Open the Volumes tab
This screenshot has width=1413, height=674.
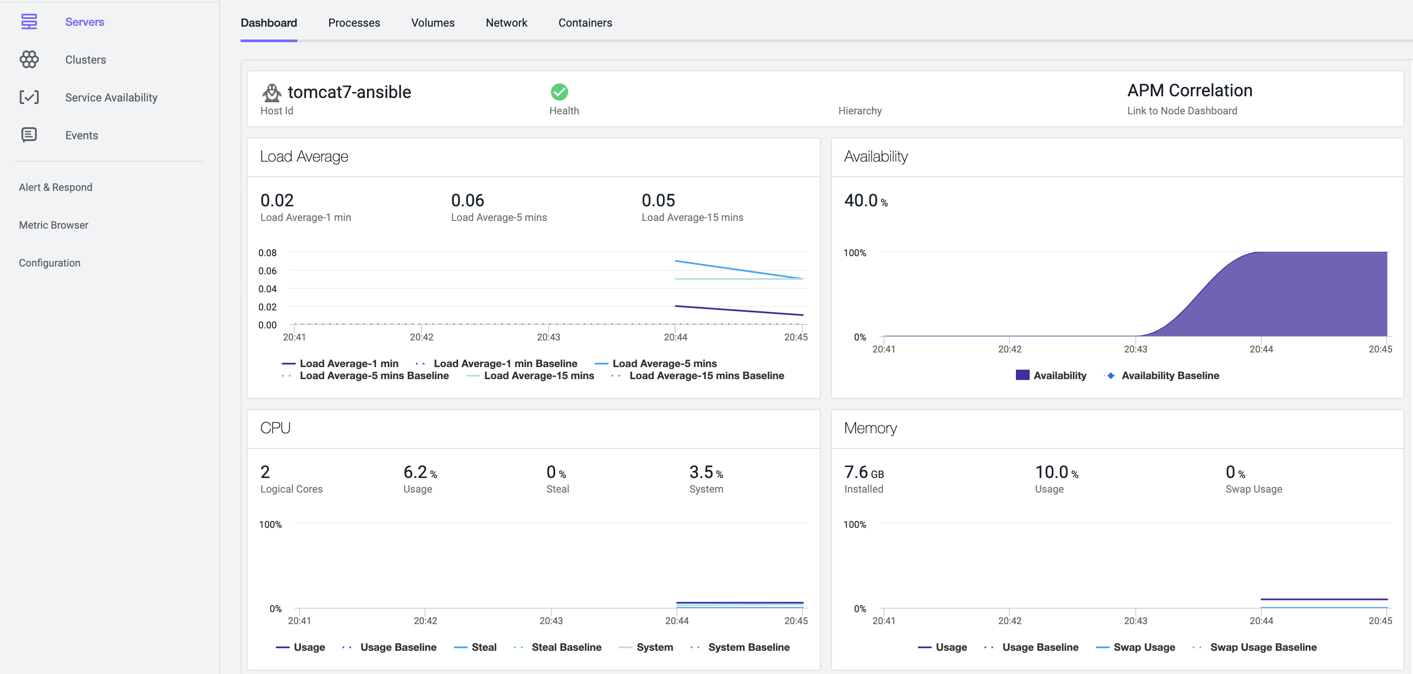coord(432,22)
